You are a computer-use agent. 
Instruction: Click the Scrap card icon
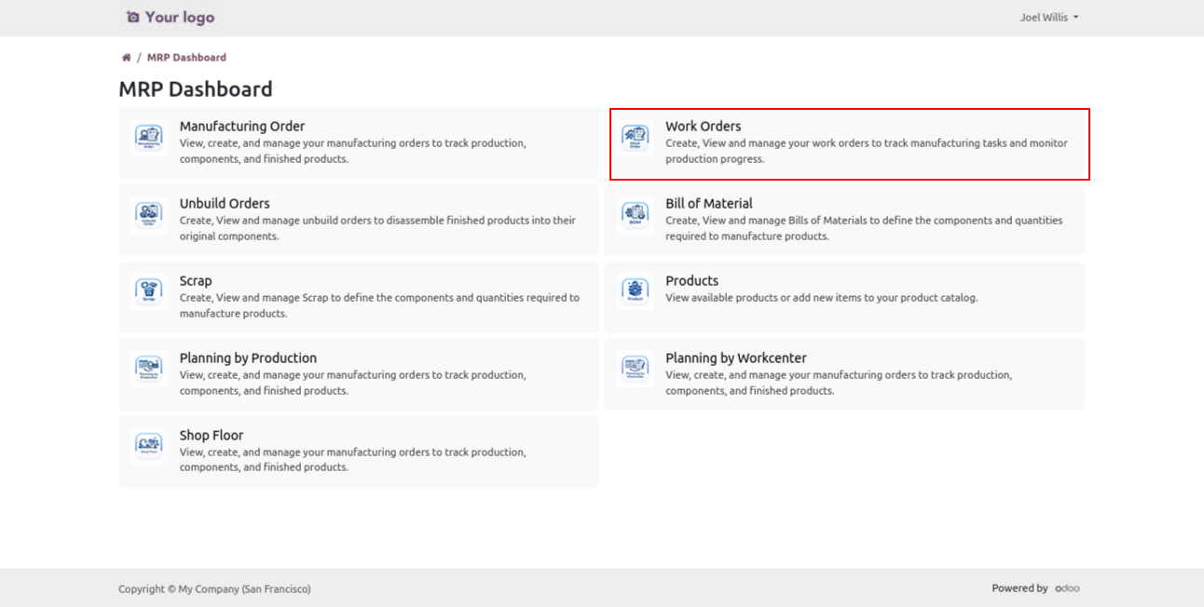pos(148,291)
